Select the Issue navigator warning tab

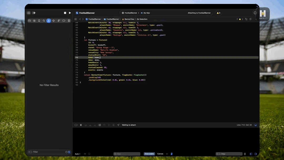click(48, 21)
